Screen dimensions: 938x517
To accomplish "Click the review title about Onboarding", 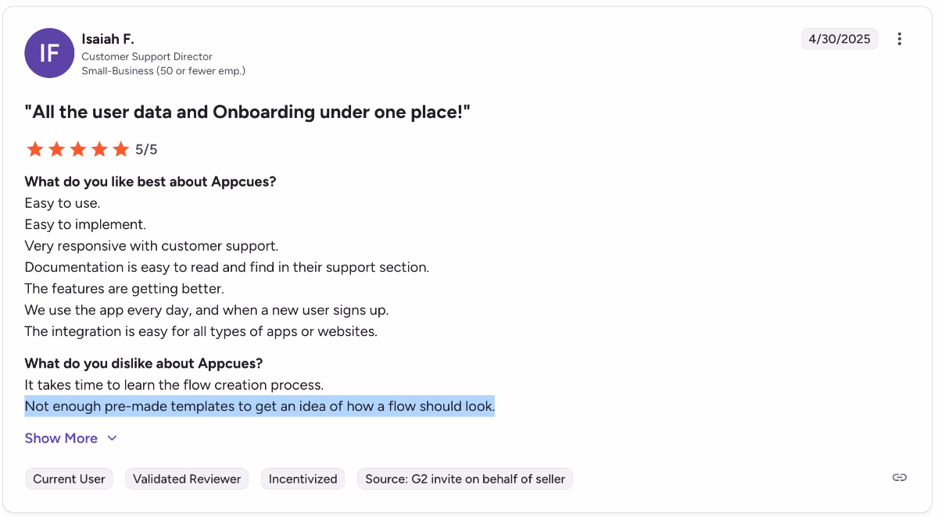I will [249, 112].
